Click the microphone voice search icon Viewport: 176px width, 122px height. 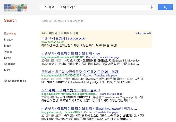click(151, 7)
